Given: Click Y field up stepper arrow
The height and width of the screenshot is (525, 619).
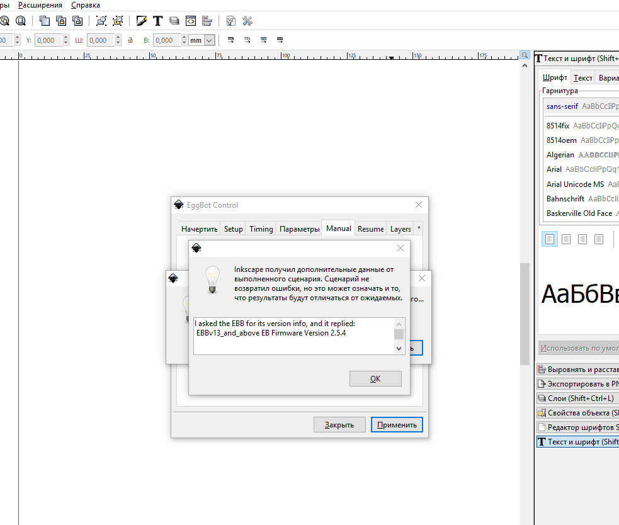Looking at the screenshot, I should click(66, 38).
